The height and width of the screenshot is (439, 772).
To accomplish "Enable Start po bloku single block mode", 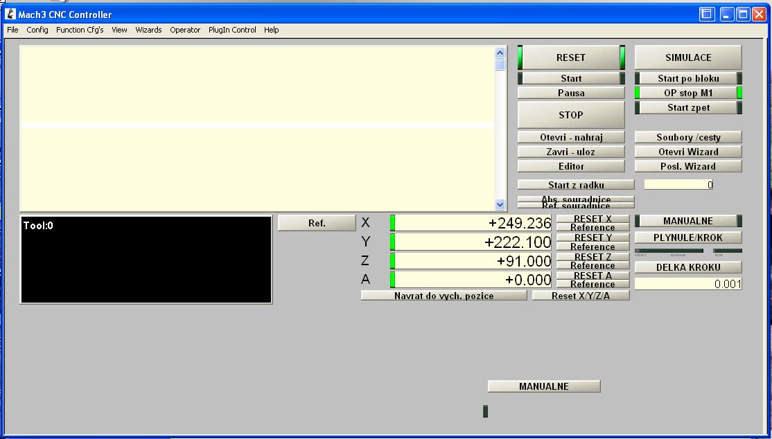I will 688,78.
